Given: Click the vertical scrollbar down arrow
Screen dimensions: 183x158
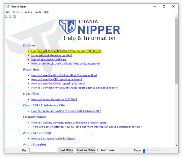Looking at the screenshot, I should (x=176, y=146).
